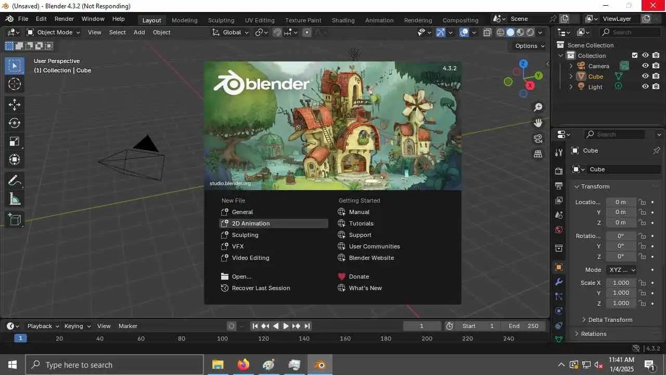Lock the Location X value
666x375 pixels.
(643, 202)
